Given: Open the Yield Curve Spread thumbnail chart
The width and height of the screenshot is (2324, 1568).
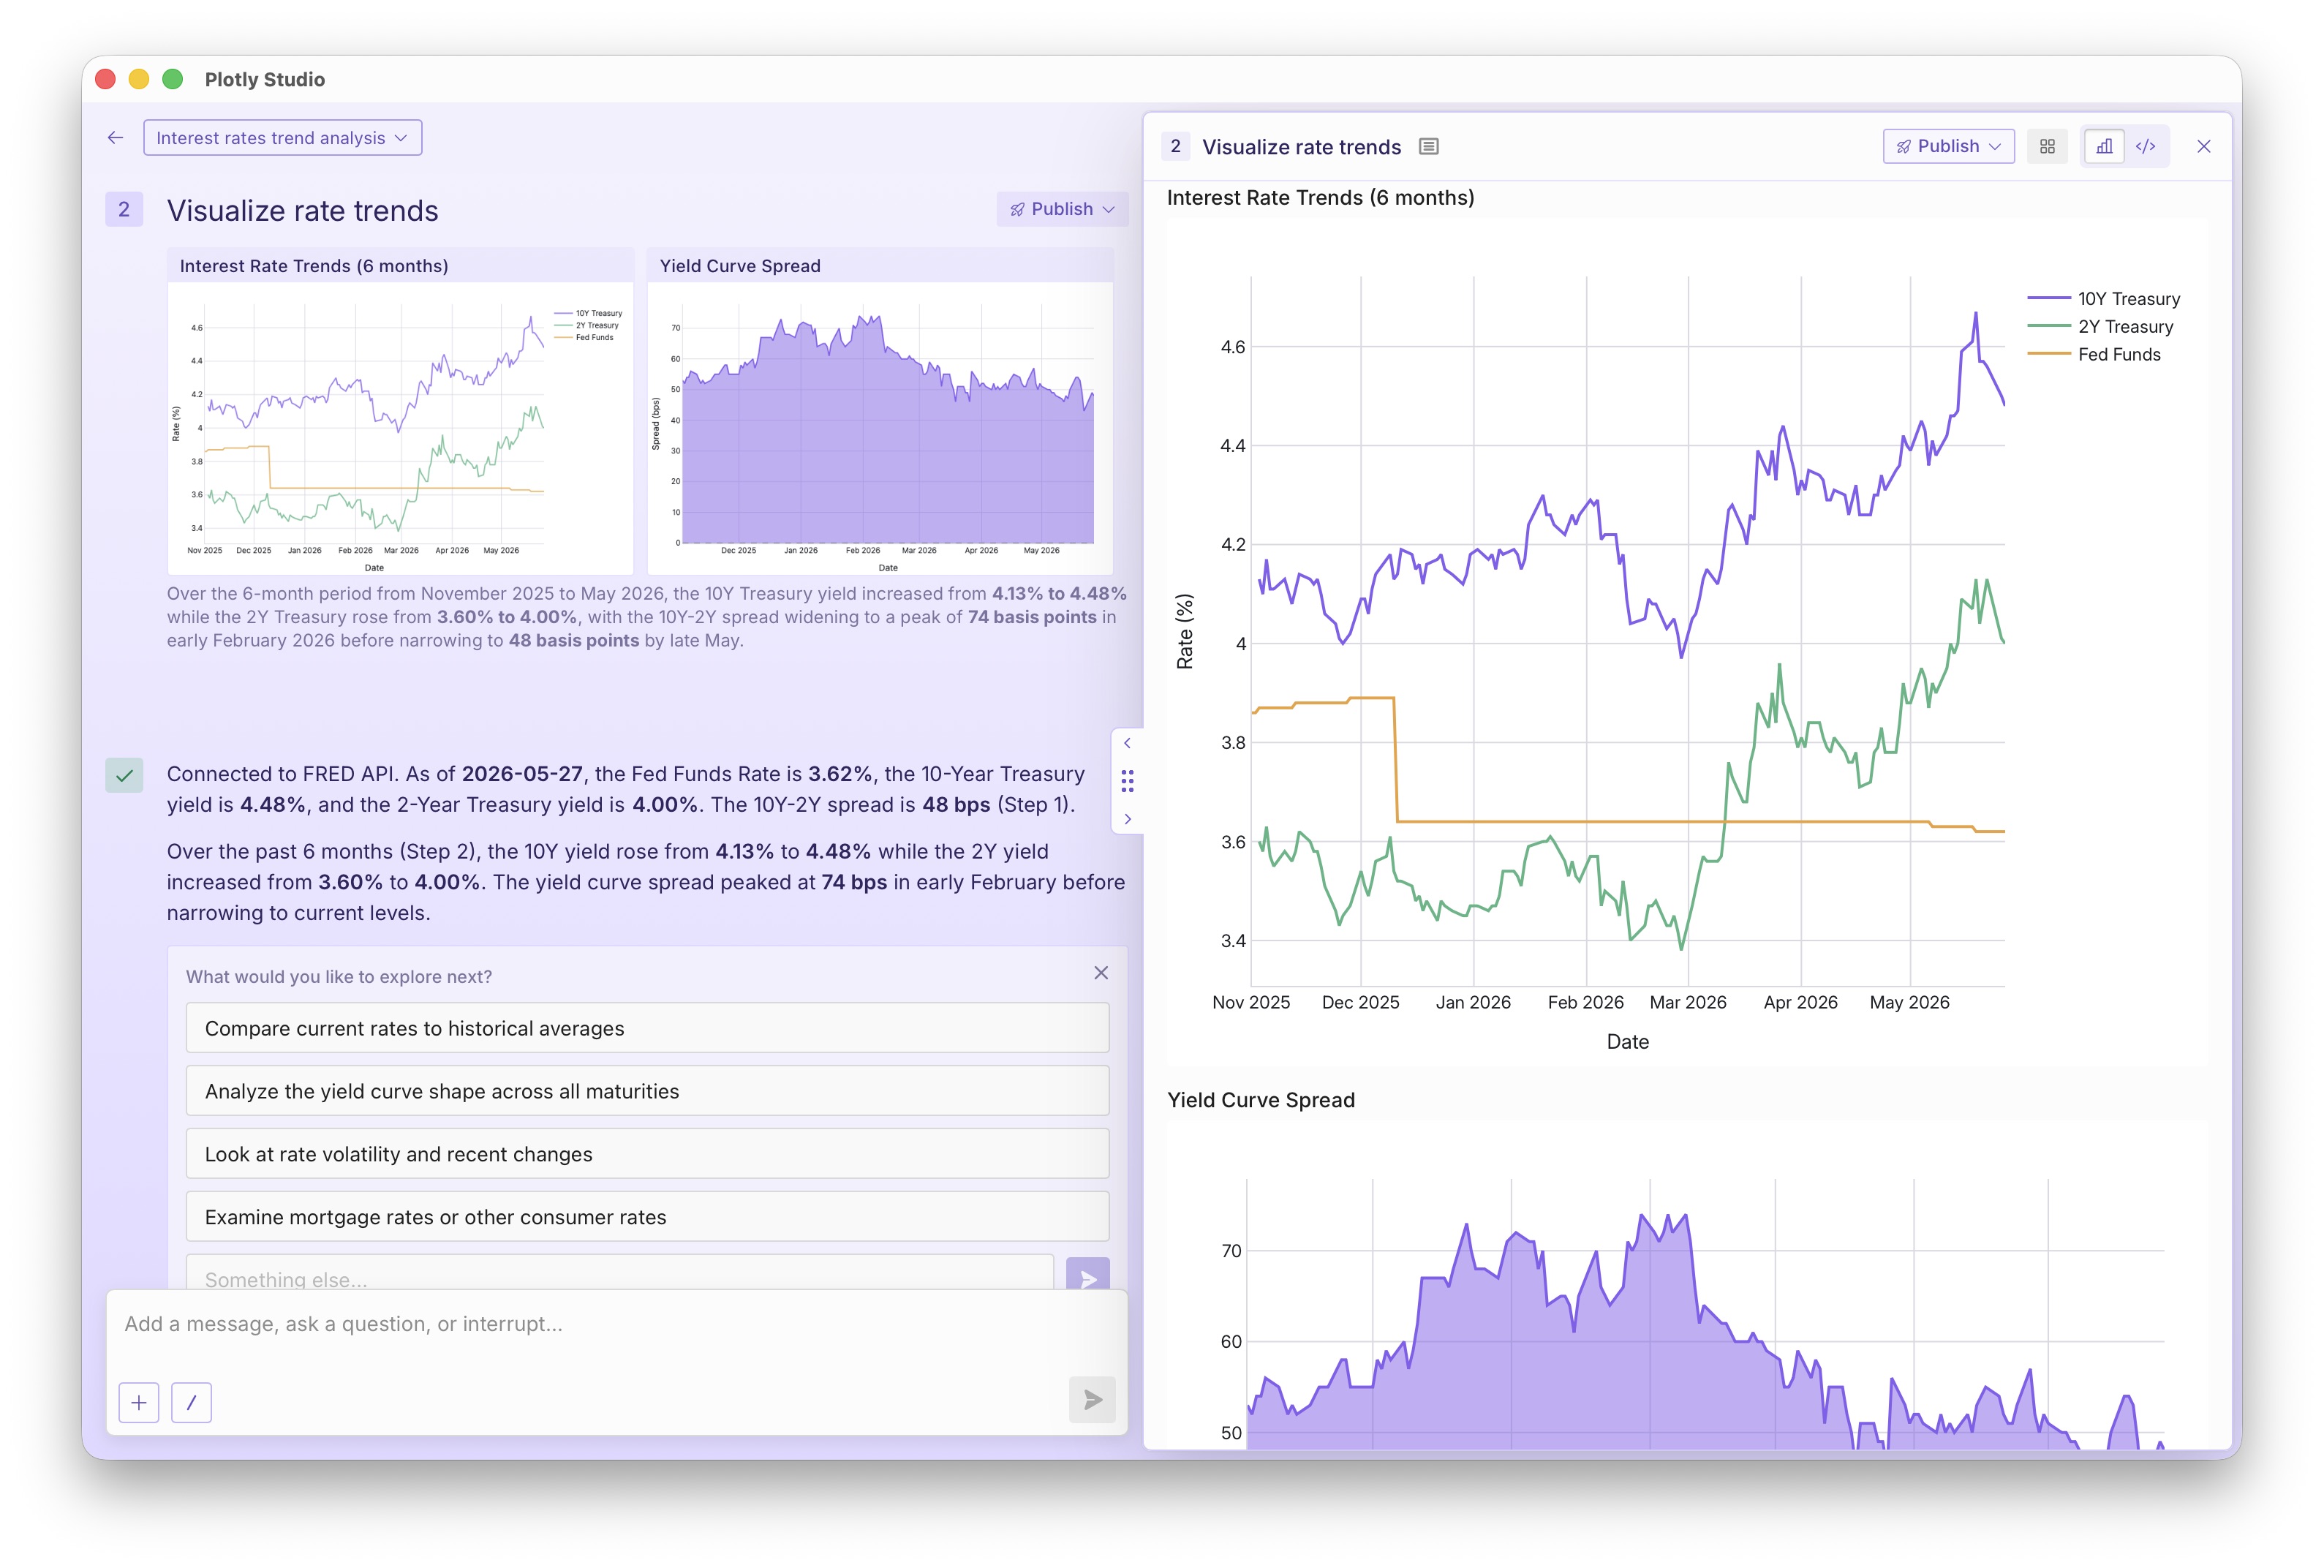Looking at the screenshot, I should pyautogui.click(x=880, y=412).
